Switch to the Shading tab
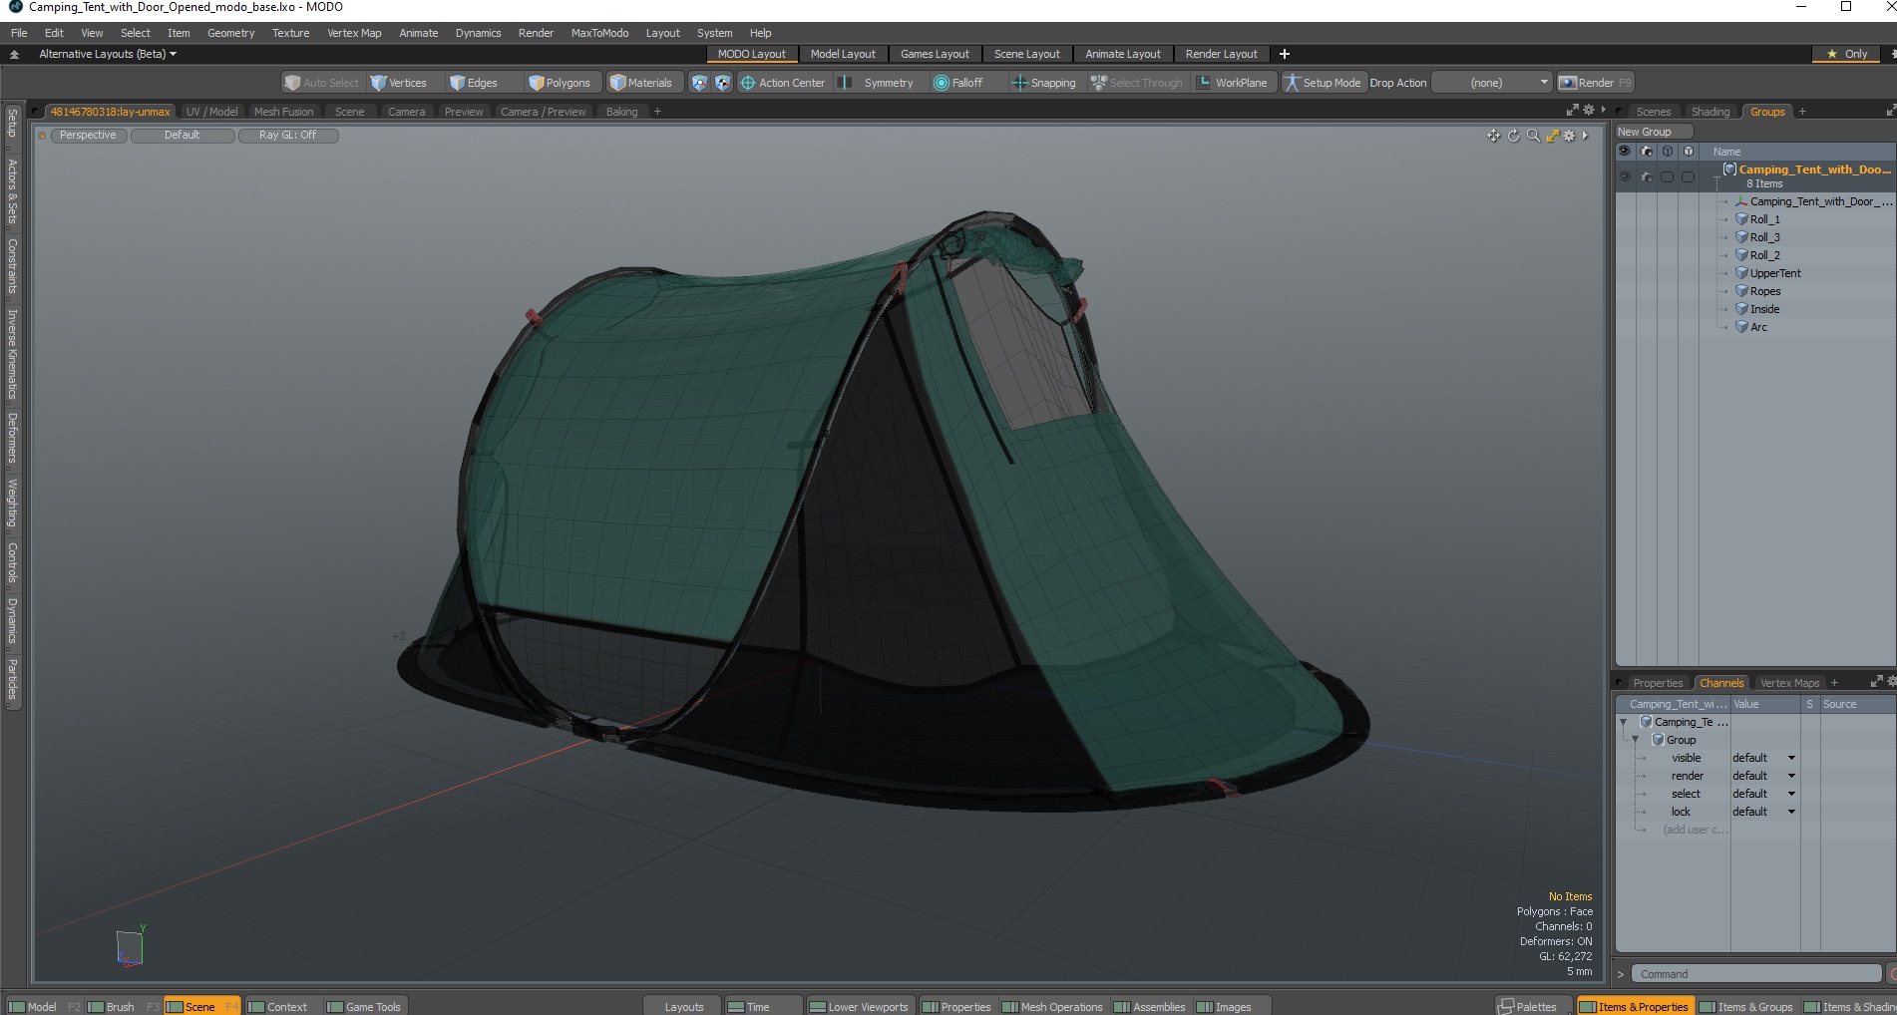The image size is (1897, 1015). pyautogui.click(x=1709, y=112)
